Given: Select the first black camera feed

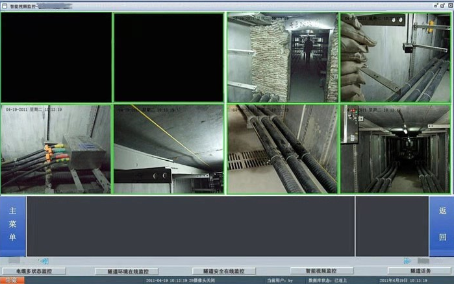Looking at the screenshot, I should click(57, 57).
